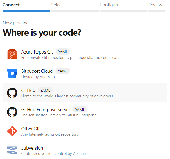Click the GitHub octocat logo

12,93
